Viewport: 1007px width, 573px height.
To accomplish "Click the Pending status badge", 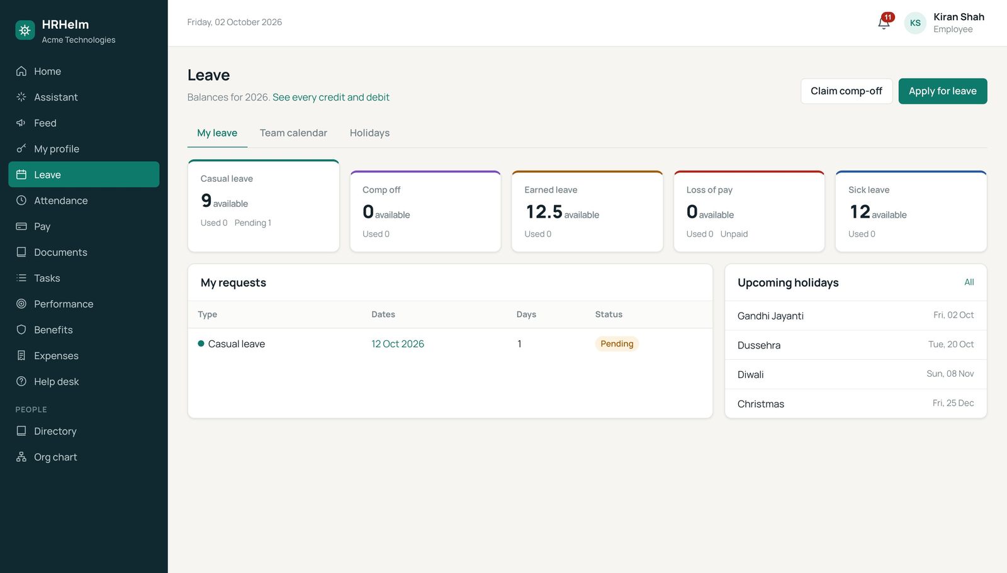I will (x=617, y=343).
